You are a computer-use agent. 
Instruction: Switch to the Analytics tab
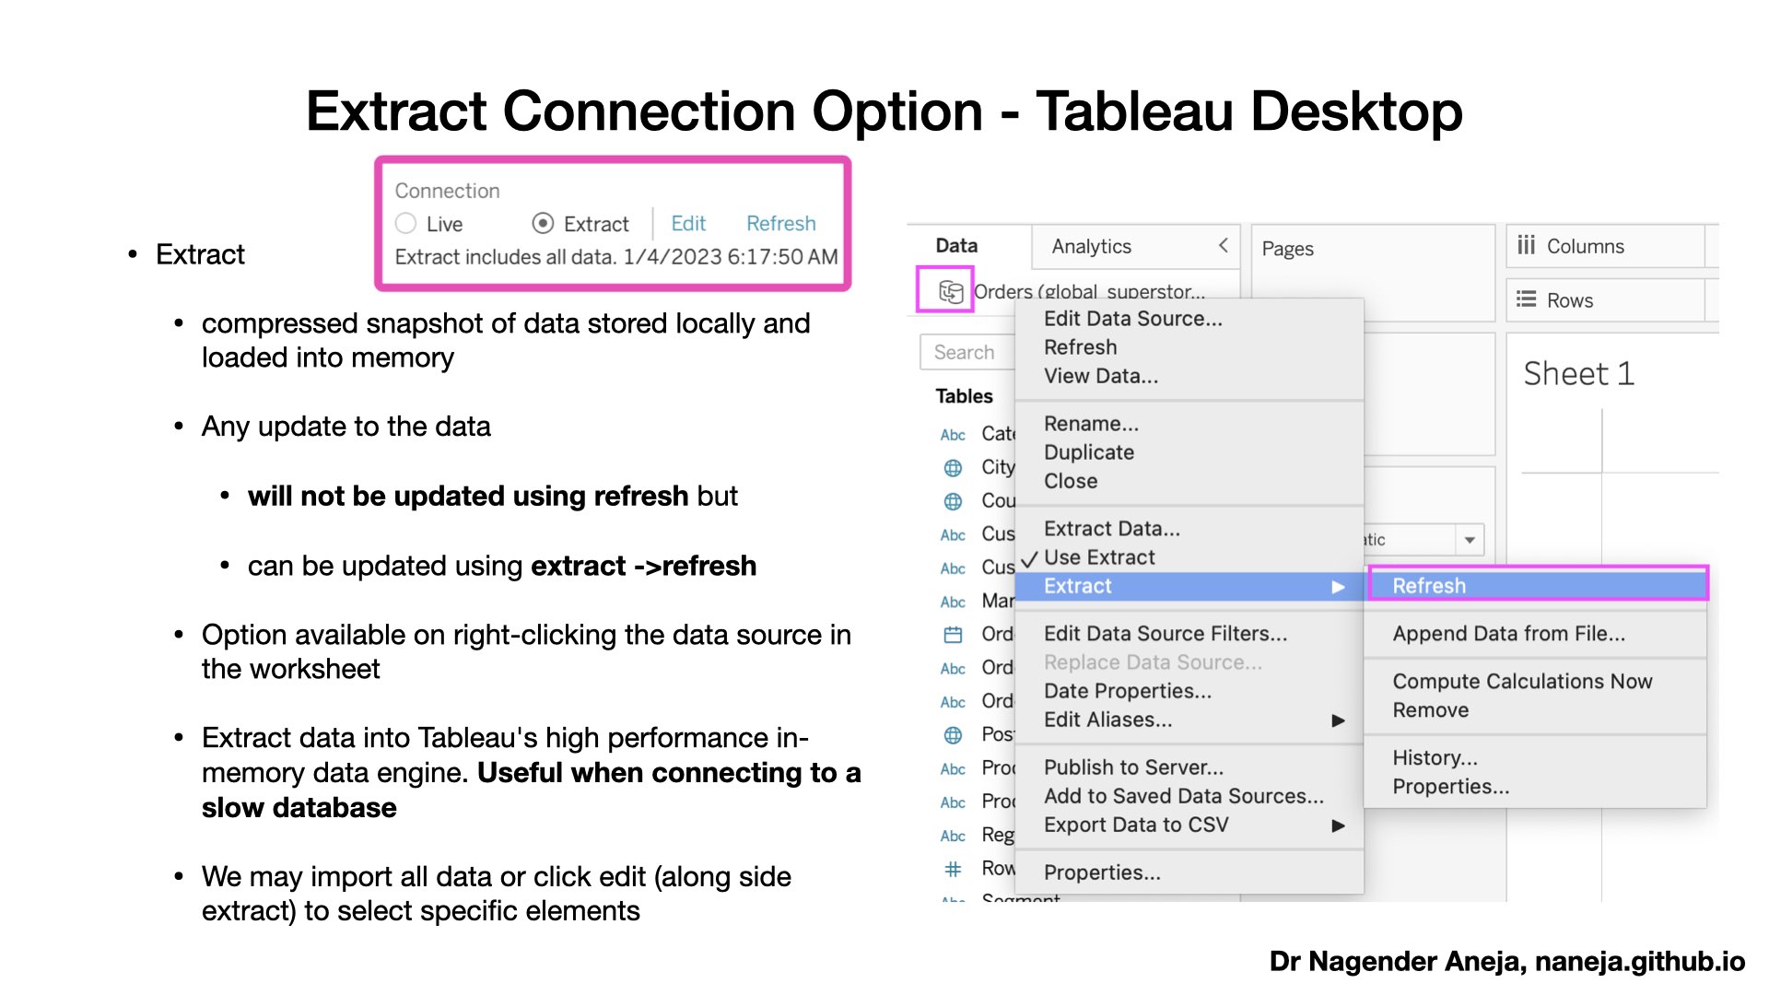tap(1091, 246)
